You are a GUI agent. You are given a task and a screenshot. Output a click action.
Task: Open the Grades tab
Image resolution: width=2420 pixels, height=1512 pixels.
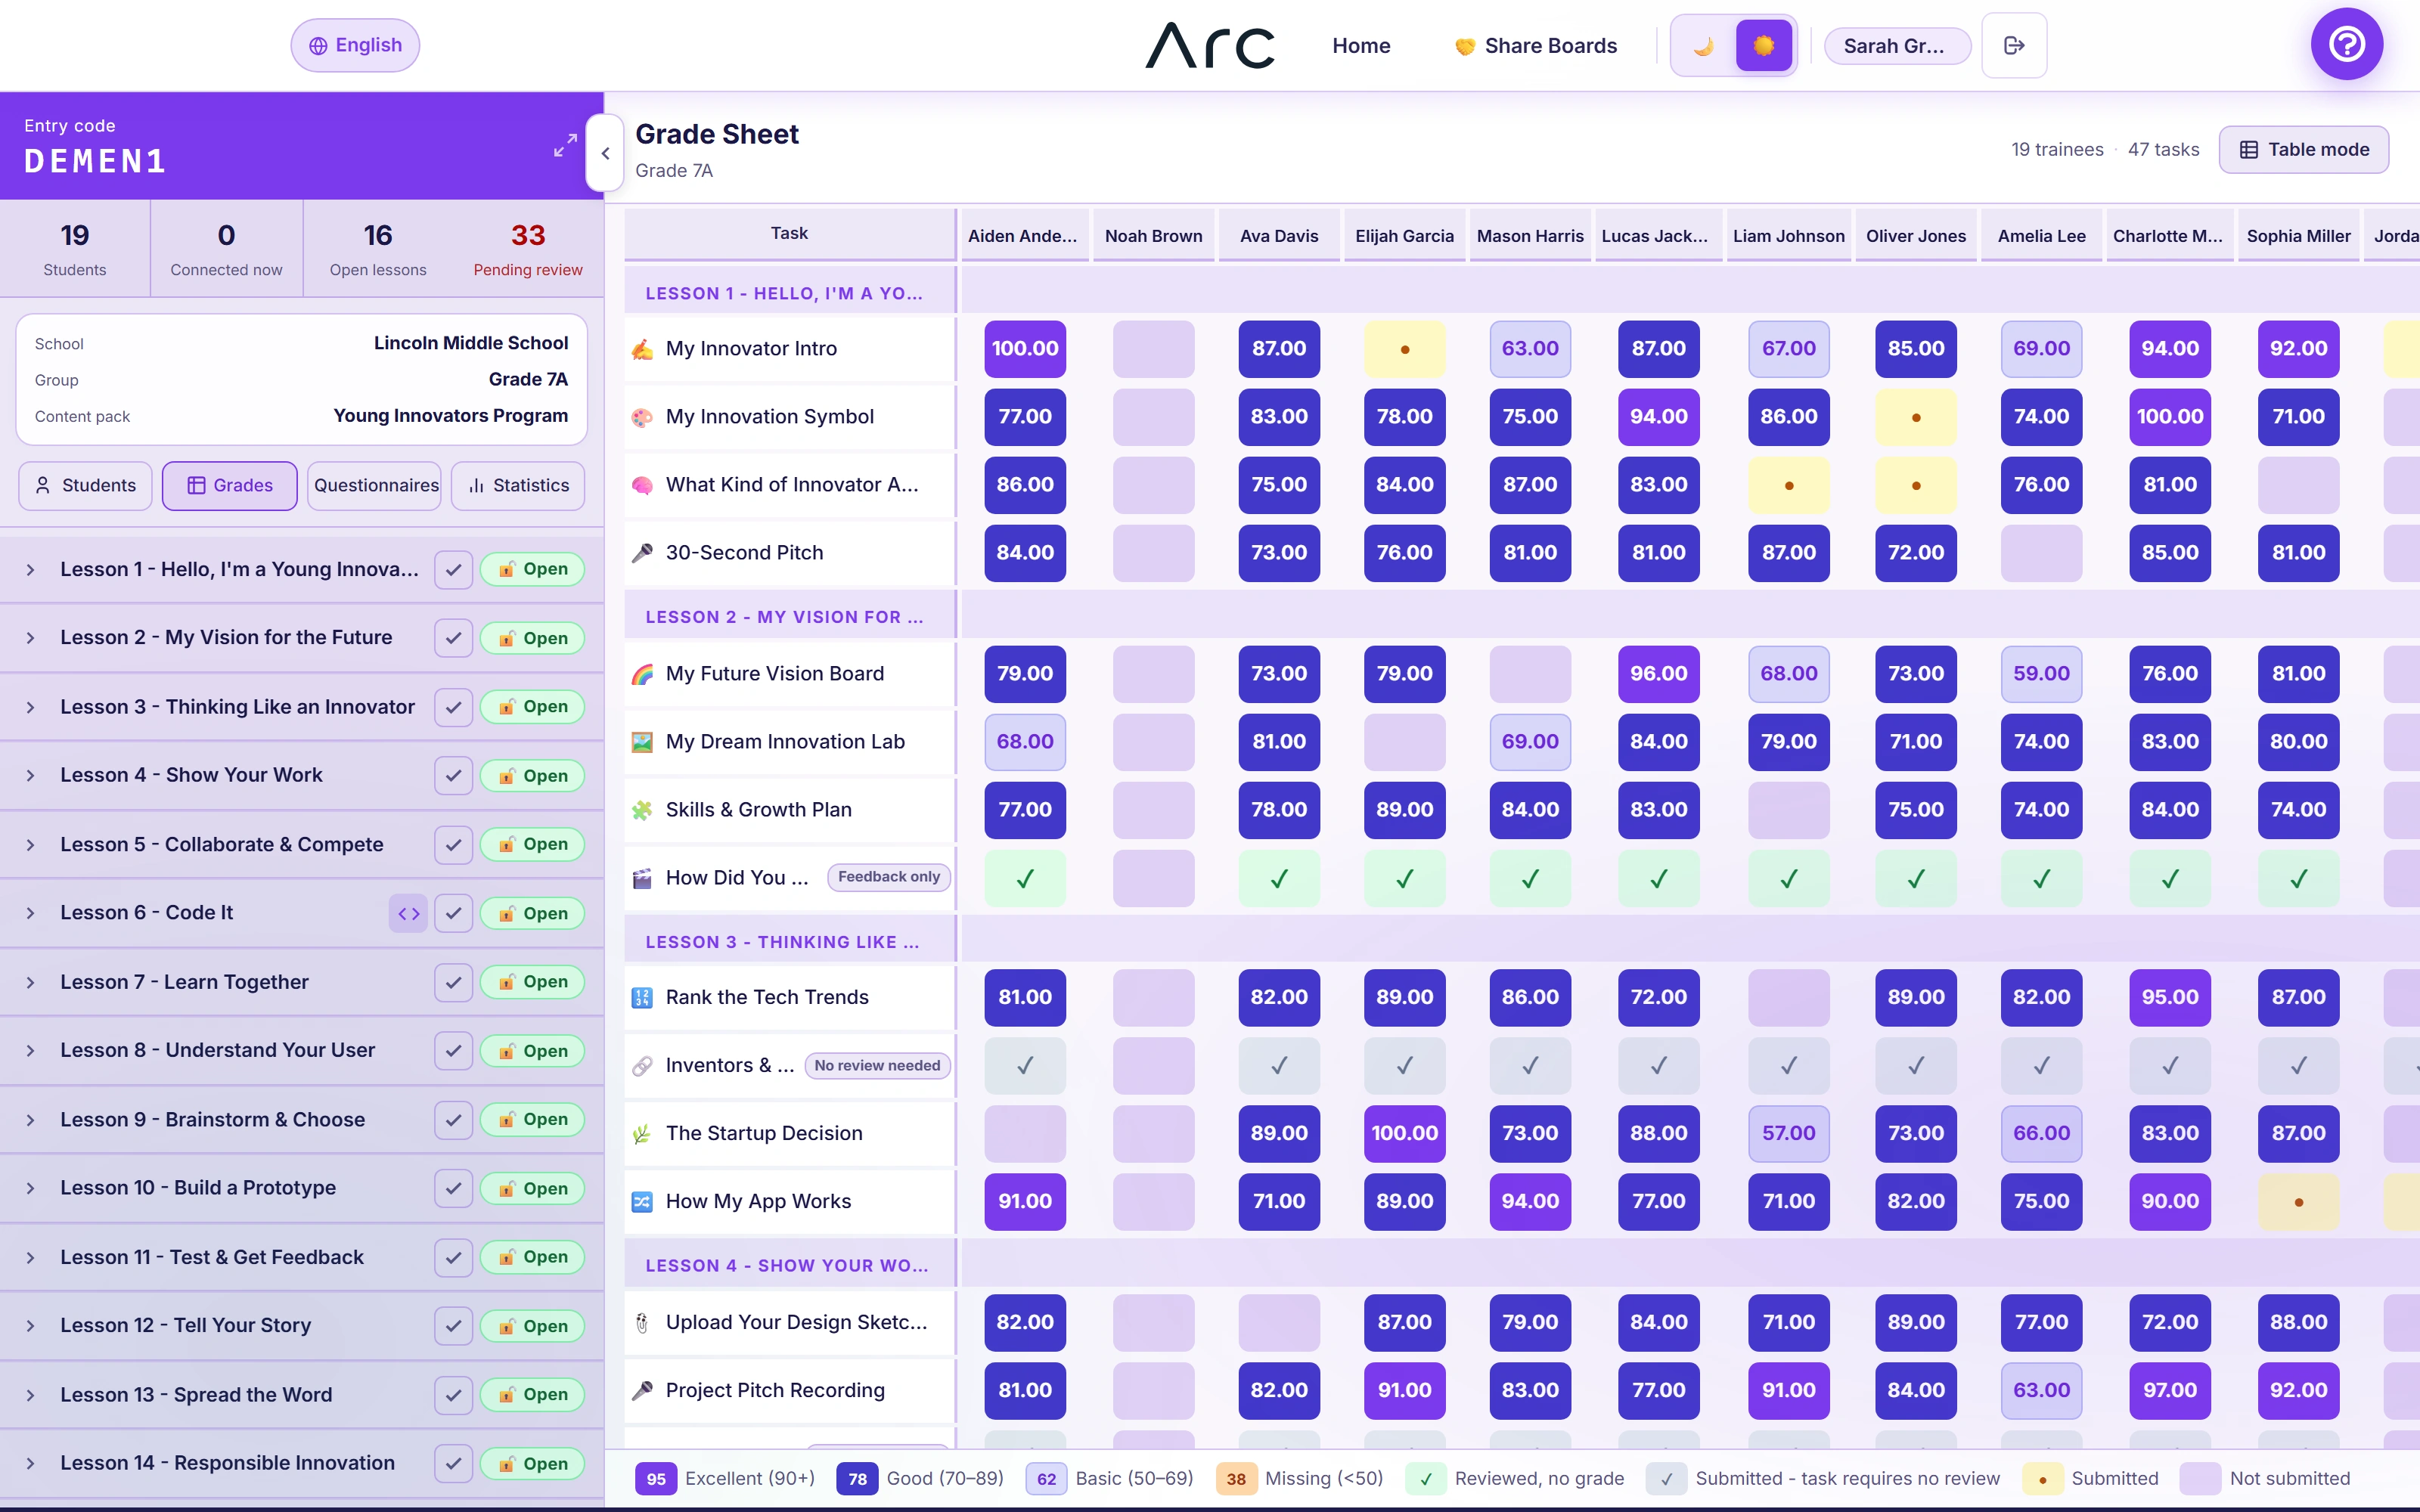[x=230, y=485]
